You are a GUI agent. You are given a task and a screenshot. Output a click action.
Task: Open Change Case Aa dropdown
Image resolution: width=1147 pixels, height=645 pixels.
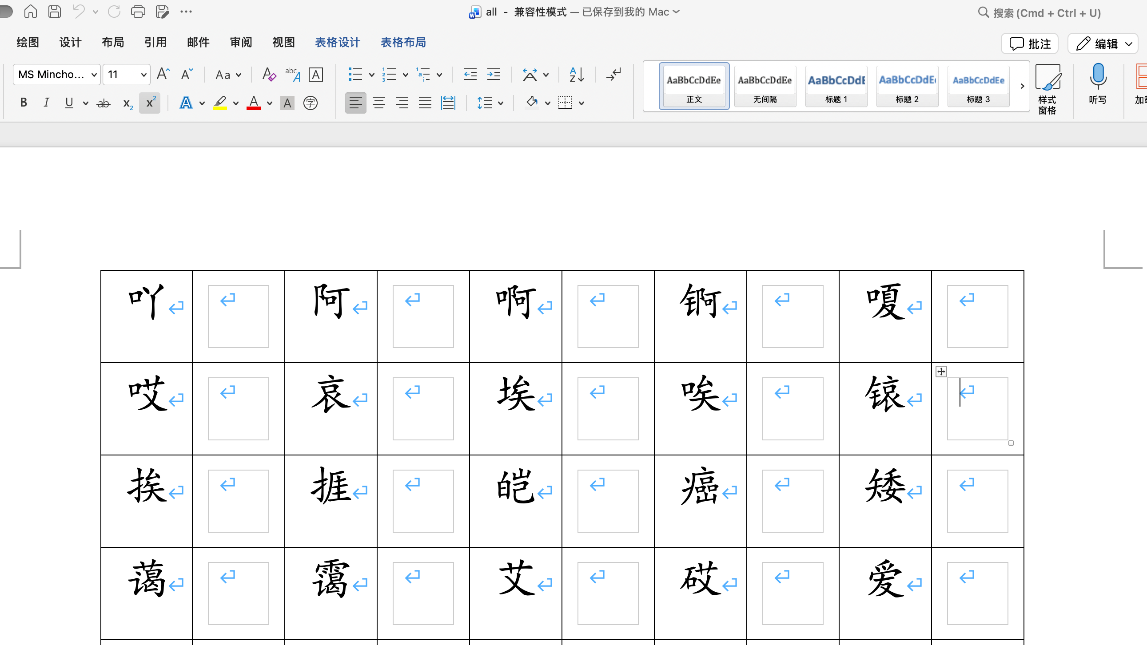click(x=228, y=75)
